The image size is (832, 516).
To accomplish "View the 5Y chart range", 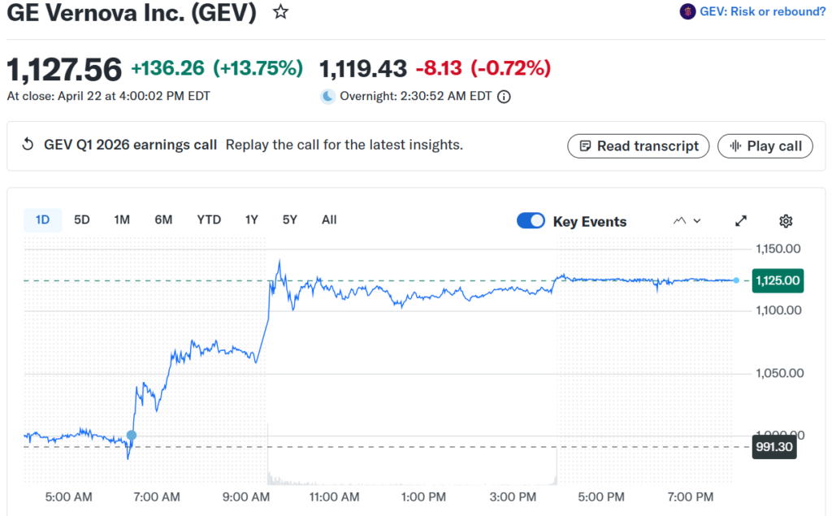I will [x=290, y=219].
